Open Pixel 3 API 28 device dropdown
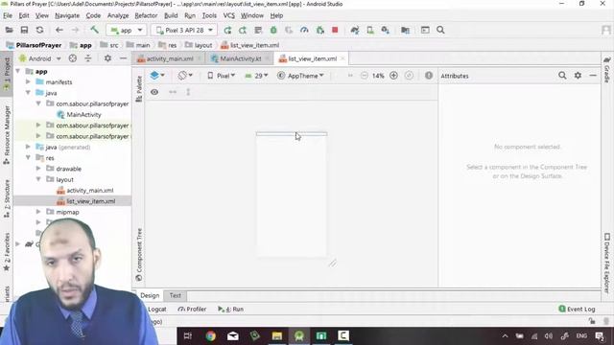614x345 pixels. (184, 30)
